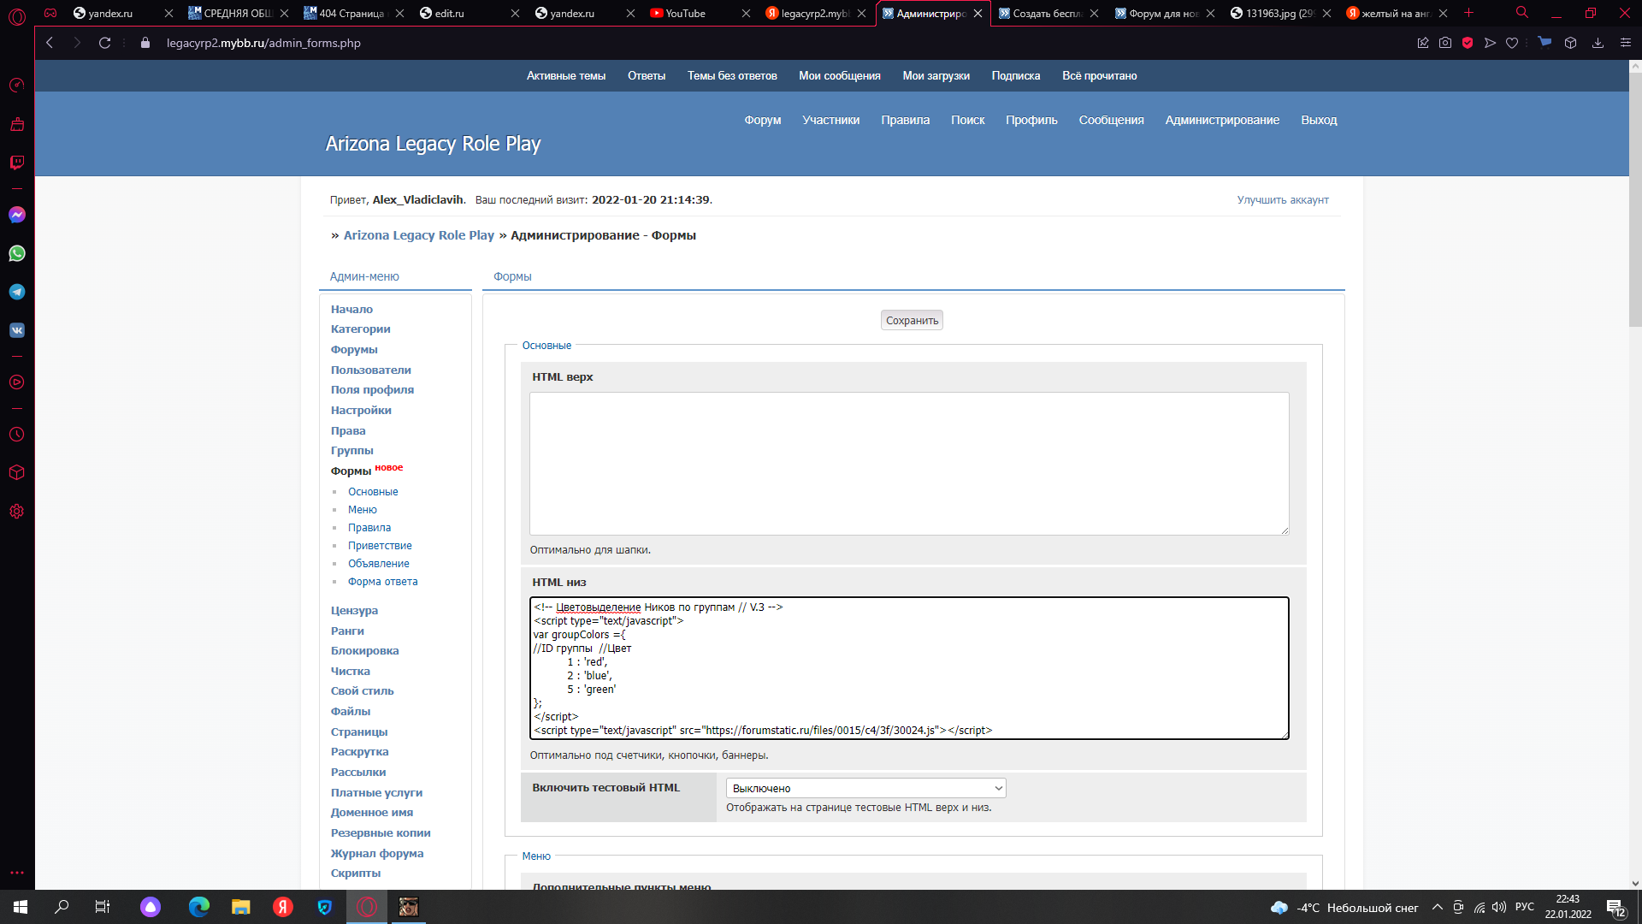Open GX Control speedometer in sidebar
The width and height of the screenshot is (1642, 924).
(x=17, y=85)
